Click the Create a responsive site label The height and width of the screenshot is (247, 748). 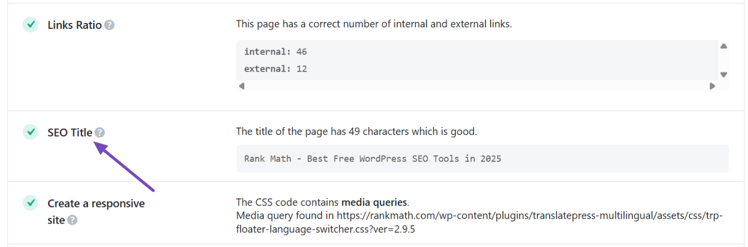[x=96, y=204]
